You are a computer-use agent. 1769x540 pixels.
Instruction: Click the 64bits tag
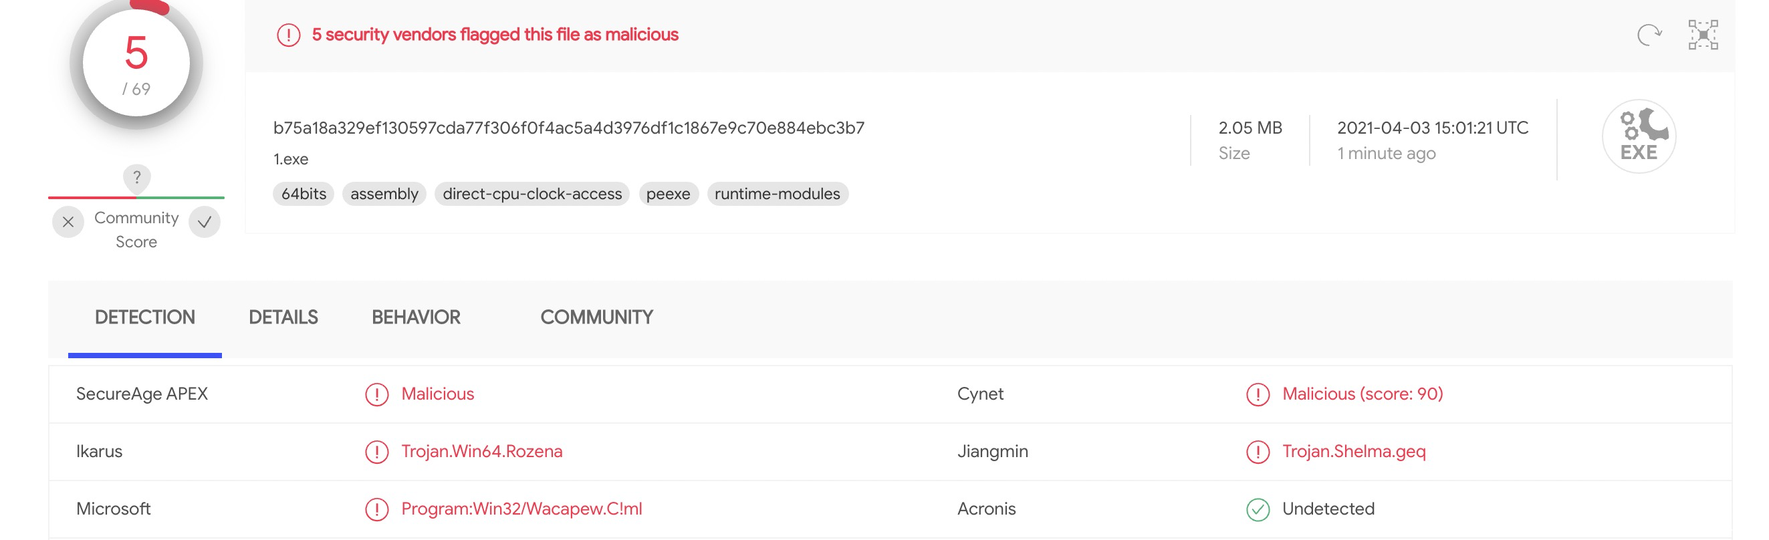point(304,194)
